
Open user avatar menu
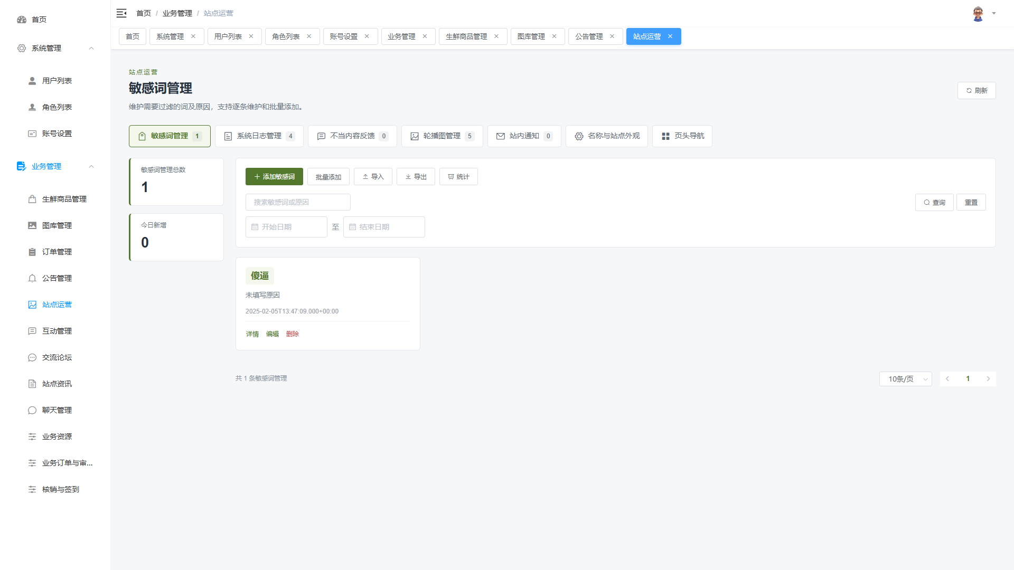click(978, 14)
